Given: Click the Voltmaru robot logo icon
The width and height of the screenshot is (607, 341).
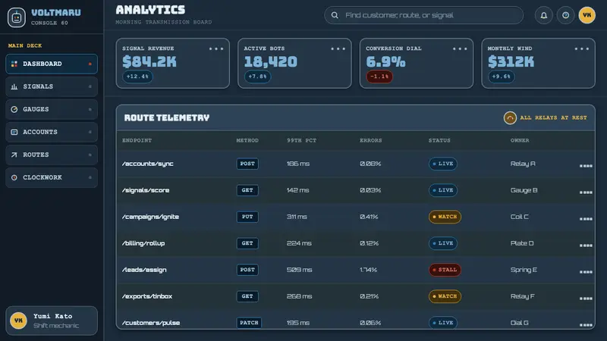Looking at the screenshot, I should pos(17,17).
